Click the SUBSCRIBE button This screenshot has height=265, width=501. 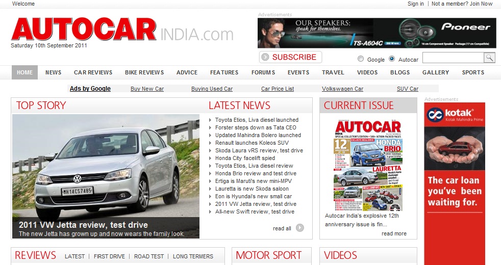pos(290,57)
